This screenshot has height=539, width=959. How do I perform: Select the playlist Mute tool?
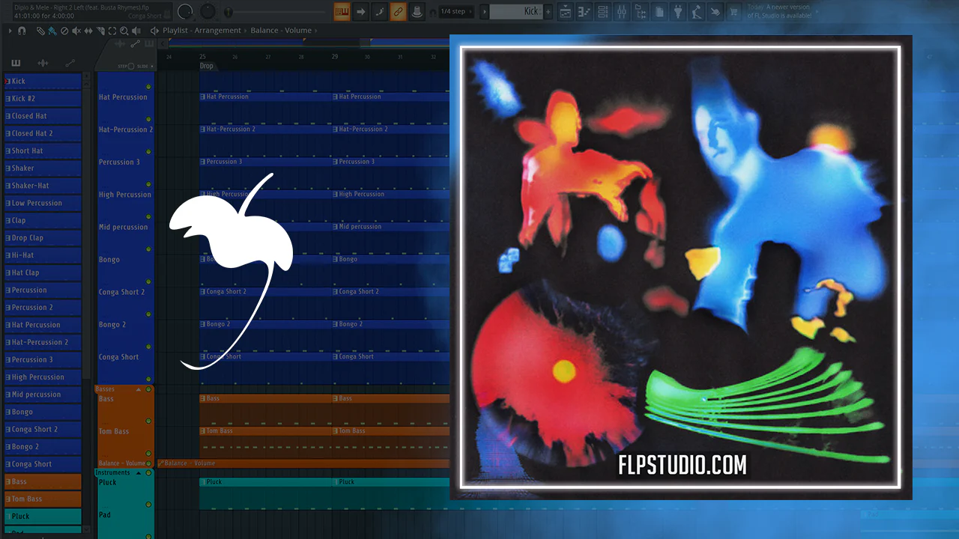pyautogui.click(x=76, y=31)
